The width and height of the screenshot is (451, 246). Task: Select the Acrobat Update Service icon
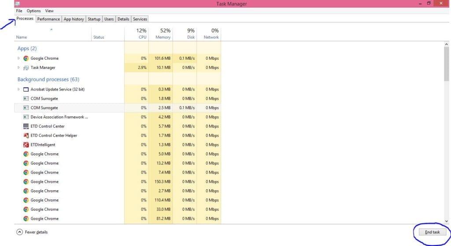(x=26, y=90)
